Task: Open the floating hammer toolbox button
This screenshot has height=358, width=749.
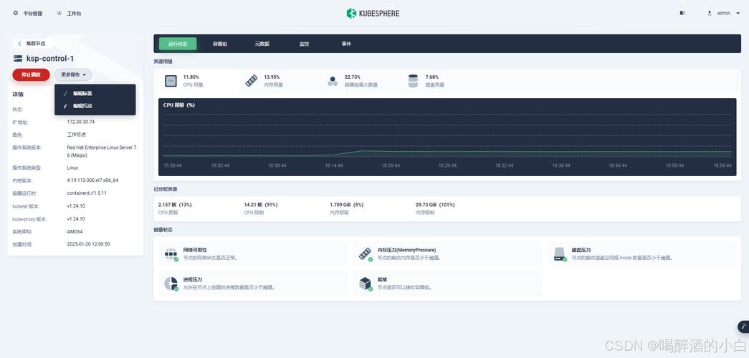Action: 743,326
